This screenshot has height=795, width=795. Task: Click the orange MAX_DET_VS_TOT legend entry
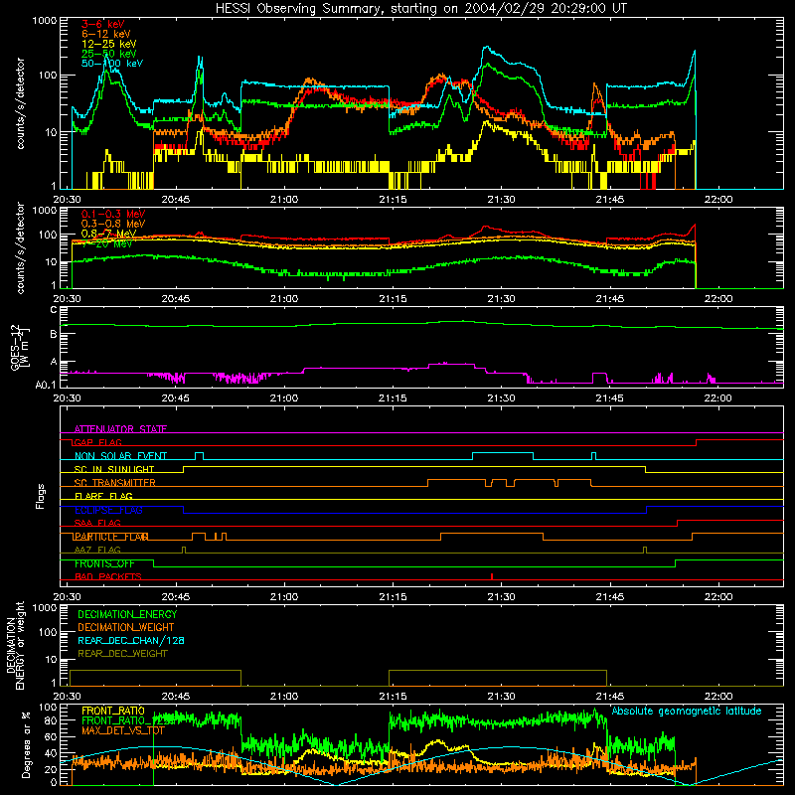coord(123,730)
